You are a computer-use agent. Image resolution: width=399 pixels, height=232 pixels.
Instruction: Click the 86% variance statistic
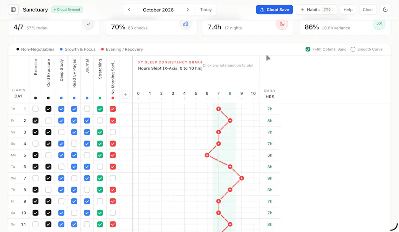[x=327, y=27]
